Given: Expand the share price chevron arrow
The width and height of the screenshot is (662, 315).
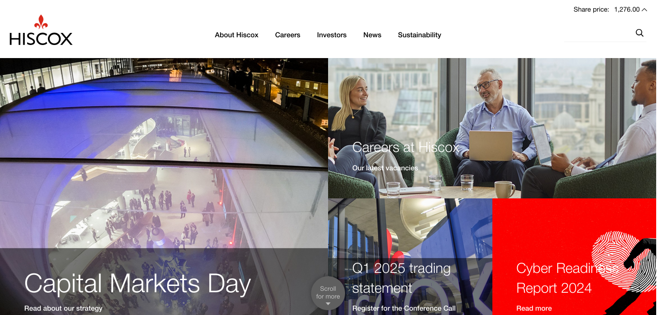Looking at the screenshot, I should tap(644, 10).
